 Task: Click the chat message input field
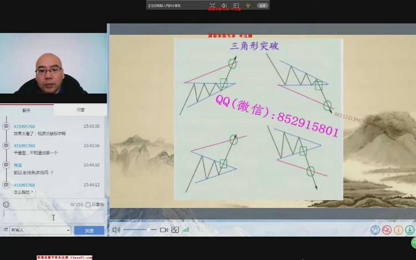(53, 217)
